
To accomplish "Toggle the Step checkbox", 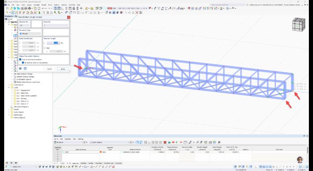I will [x=45, y=48].
